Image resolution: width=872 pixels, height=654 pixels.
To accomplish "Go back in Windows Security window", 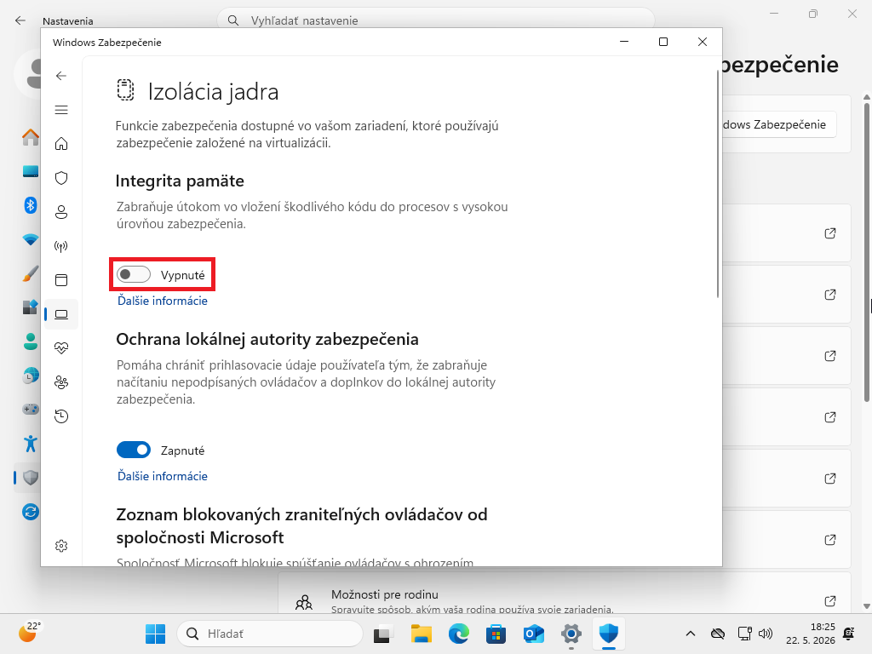I will pyautogui.click(x=61, y=76).
